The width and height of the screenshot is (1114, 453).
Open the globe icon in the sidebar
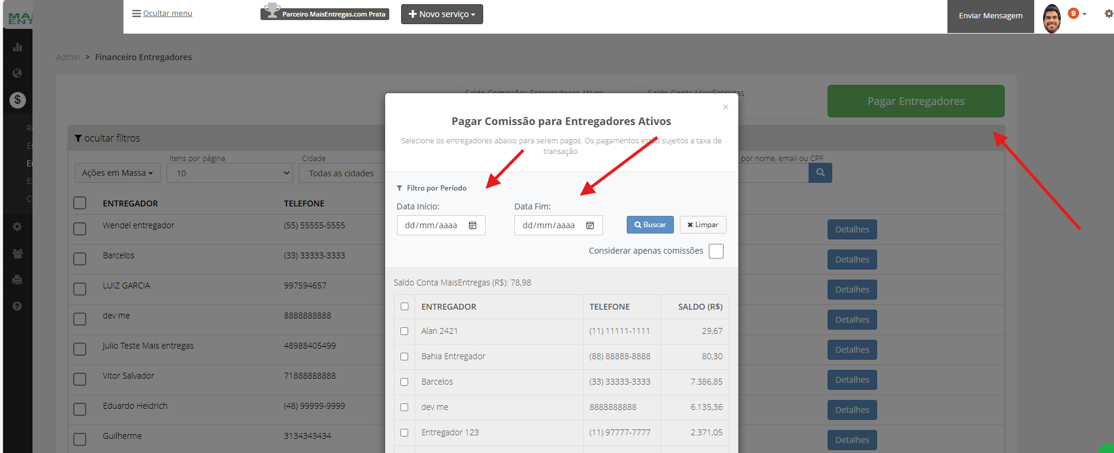(x=17, y=73)
